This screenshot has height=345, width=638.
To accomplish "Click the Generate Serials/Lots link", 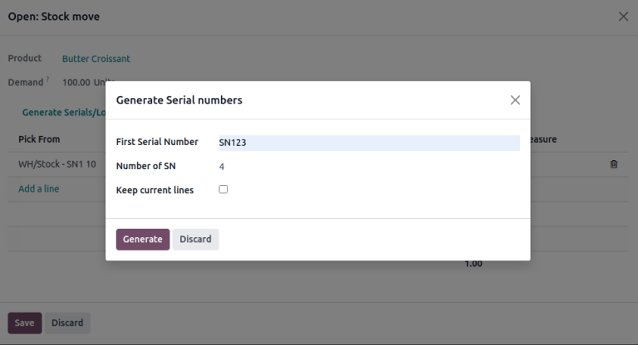I will point(63,112).
